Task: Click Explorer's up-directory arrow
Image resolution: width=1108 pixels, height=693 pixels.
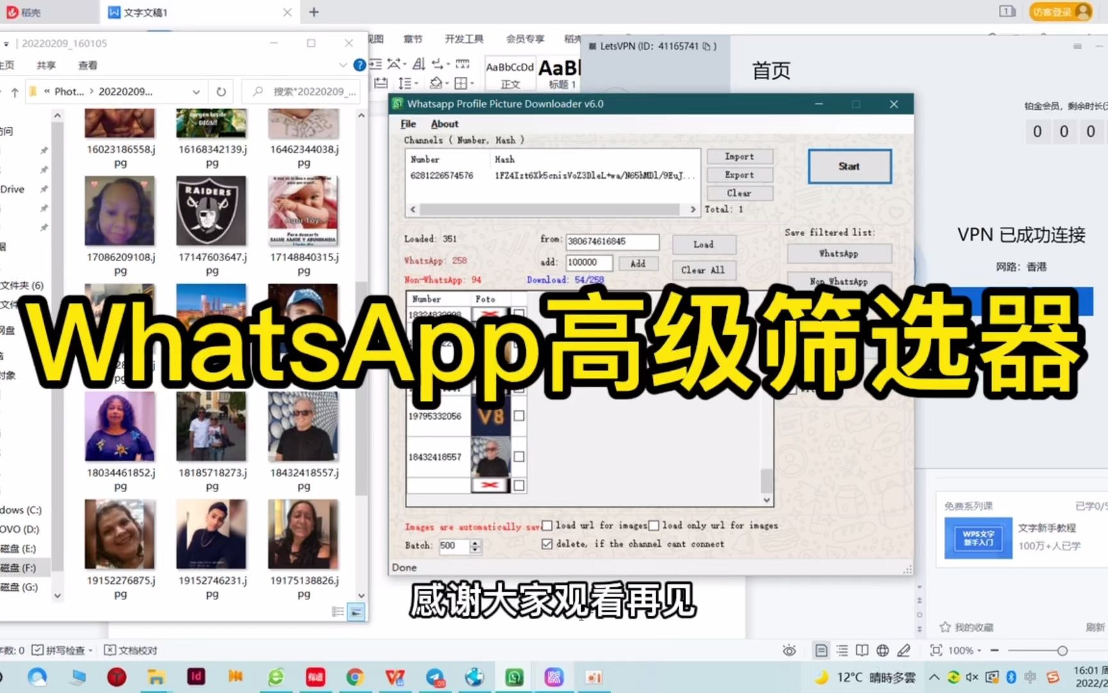Action: [14, 92]
